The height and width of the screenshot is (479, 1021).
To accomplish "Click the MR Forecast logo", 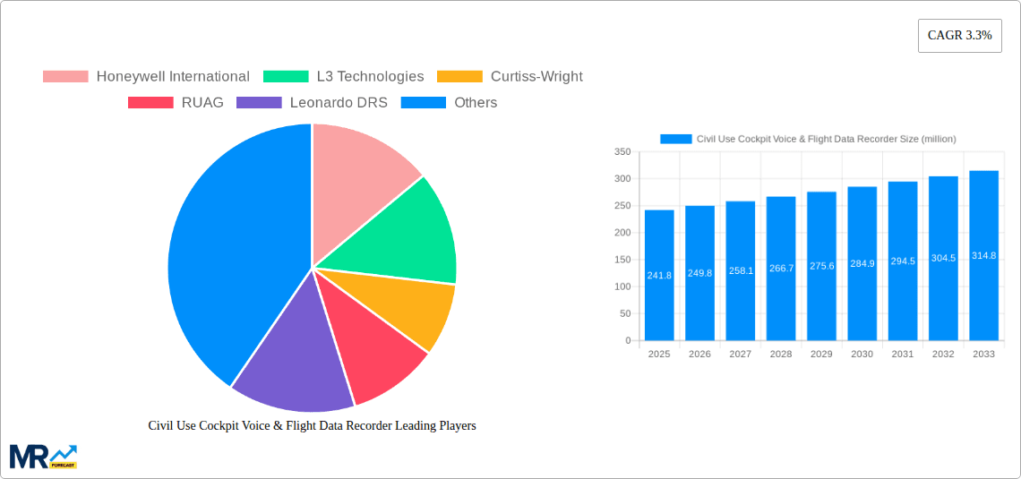I will 44,456.
